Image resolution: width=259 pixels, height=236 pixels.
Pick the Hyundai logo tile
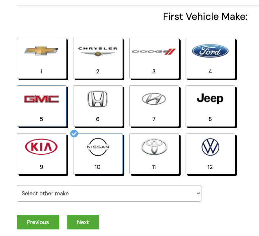[154, 106]
